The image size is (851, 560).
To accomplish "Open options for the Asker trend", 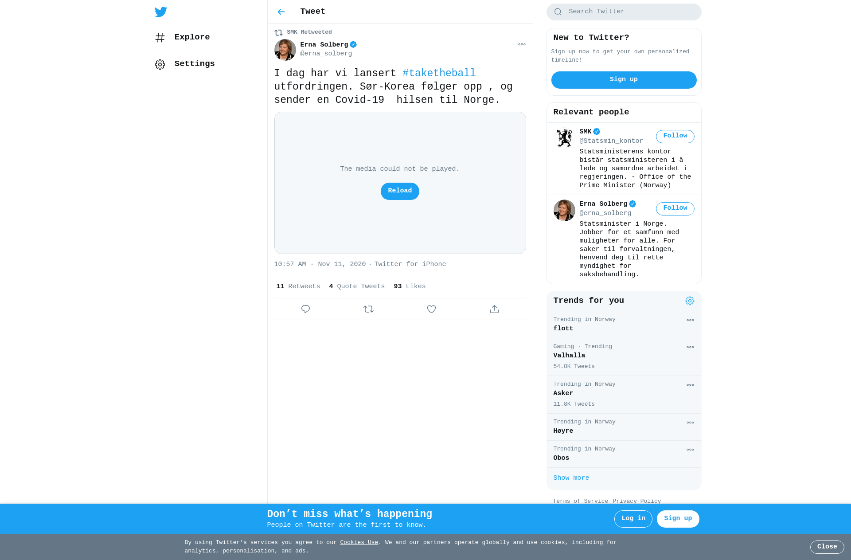I will 690,385.
